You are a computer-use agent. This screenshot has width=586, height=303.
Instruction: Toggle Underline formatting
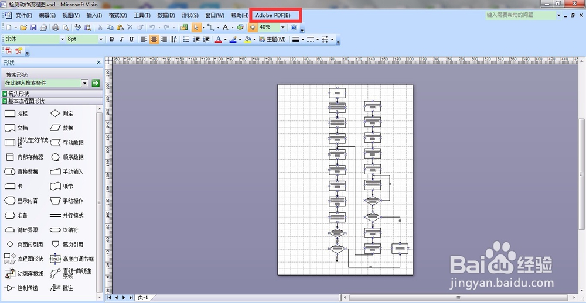[131, 39]
